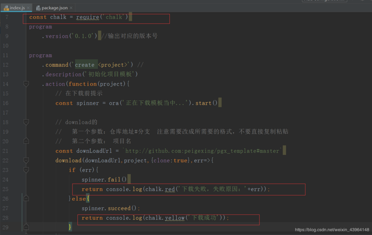
Task: Click the 下载成功 string on line 28
Action: point(204,218)
